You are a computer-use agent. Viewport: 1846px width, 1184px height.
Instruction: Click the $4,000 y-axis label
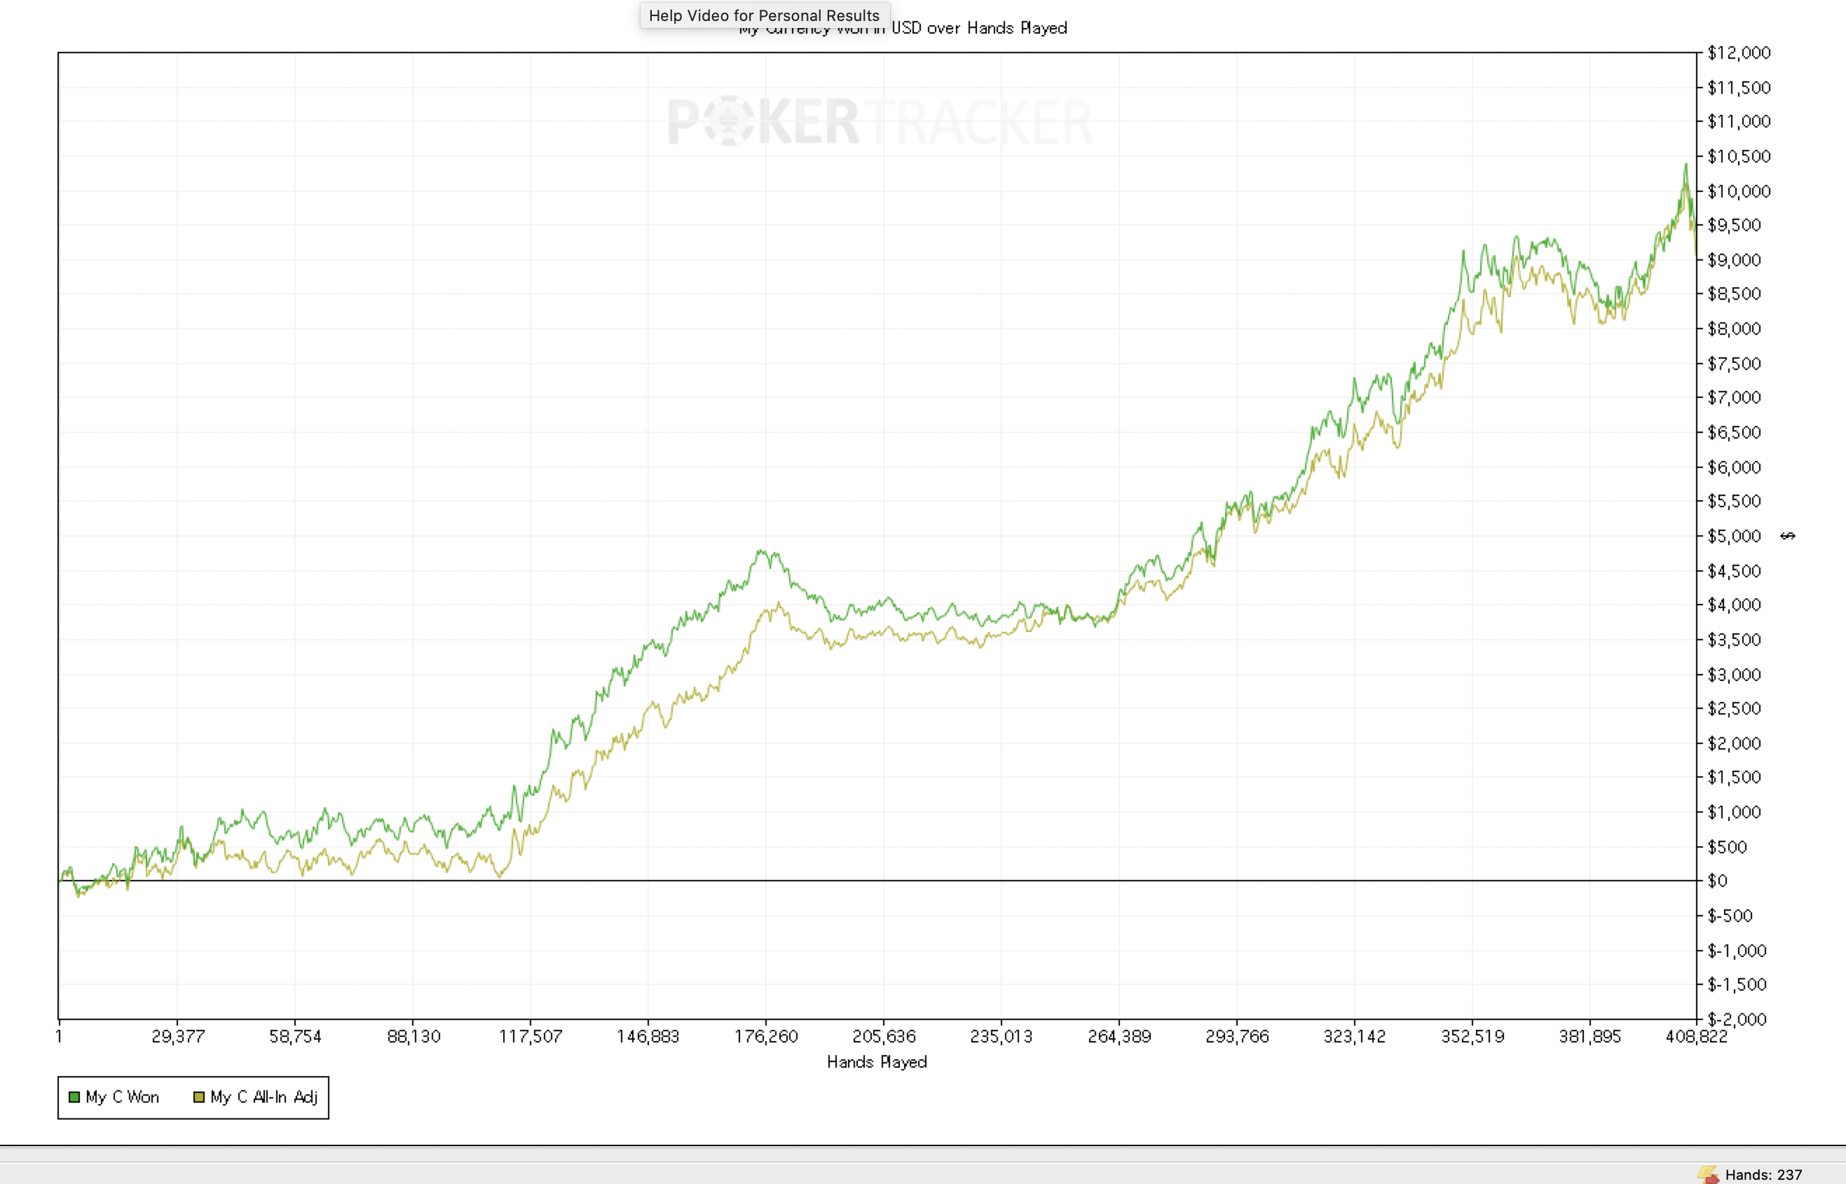[1735, 605]
